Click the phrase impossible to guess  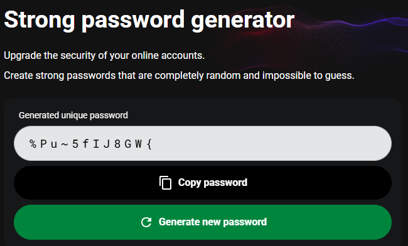[308, 76]
